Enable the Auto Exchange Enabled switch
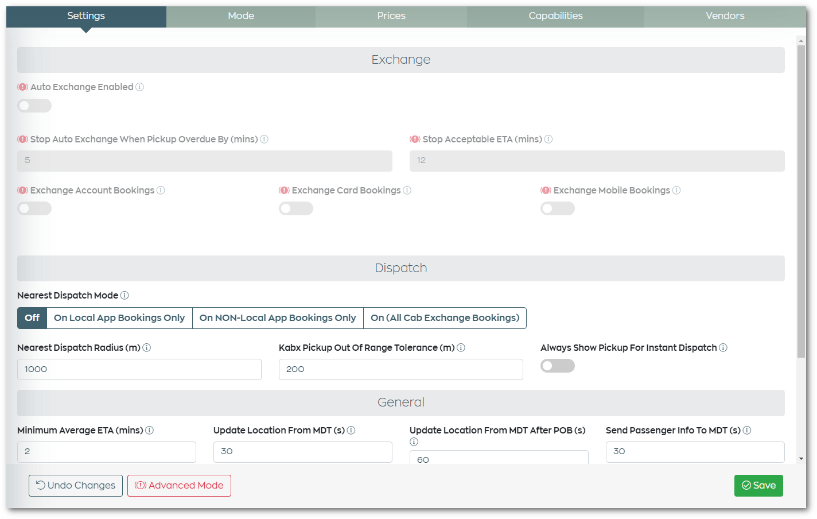817x519 pixels. (x=34, y=106)
